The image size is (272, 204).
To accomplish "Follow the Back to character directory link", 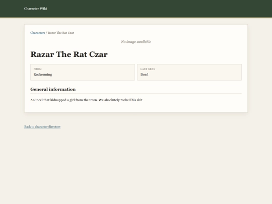I will tap(42, 127).
